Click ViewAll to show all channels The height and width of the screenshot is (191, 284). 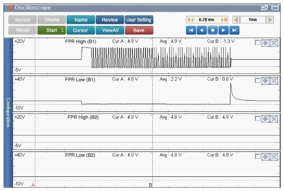pos(110,30)
